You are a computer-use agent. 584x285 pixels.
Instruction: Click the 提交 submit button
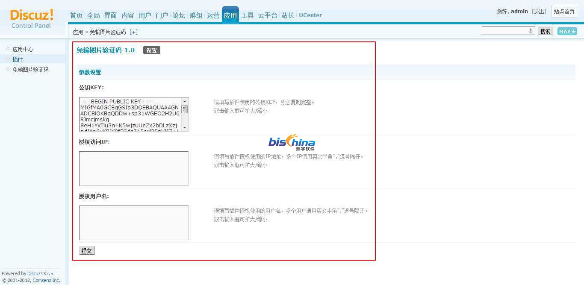[x=87, y=251]
